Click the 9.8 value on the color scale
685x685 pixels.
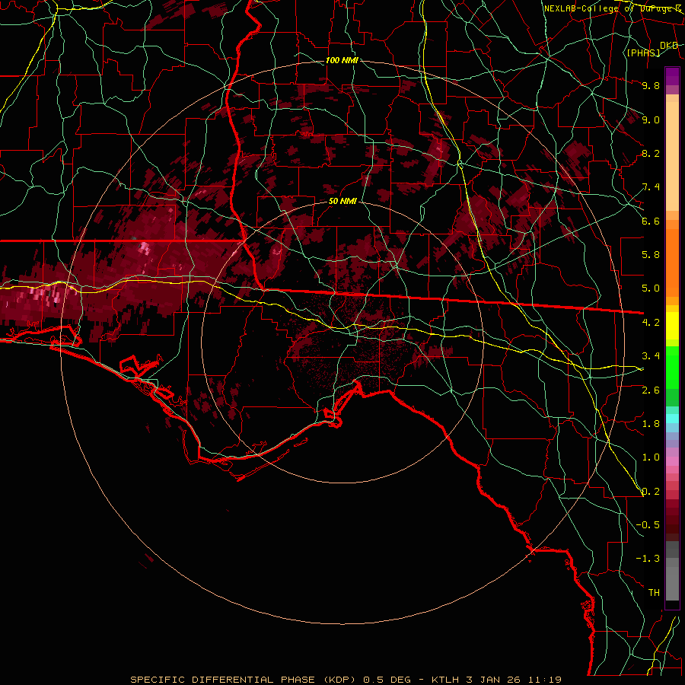[x=651, y=85]
